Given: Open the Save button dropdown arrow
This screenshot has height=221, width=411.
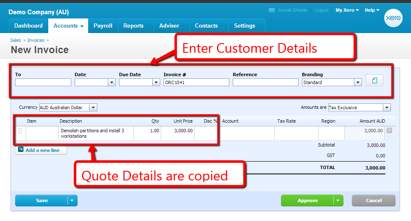Looking at the screenshot, I should pos(72,200).
